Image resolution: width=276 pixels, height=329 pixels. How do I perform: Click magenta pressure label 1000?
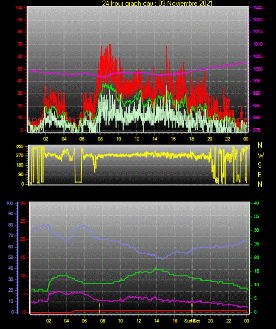tap(258, 69)
